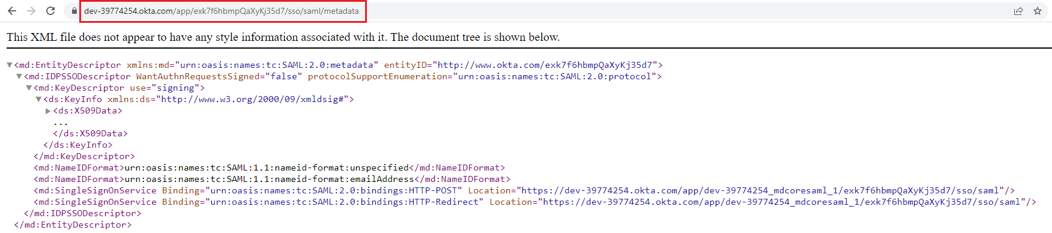Click the HTTP-POST SingleSignOnService line
1052x233 pixels.
(524, 190)
